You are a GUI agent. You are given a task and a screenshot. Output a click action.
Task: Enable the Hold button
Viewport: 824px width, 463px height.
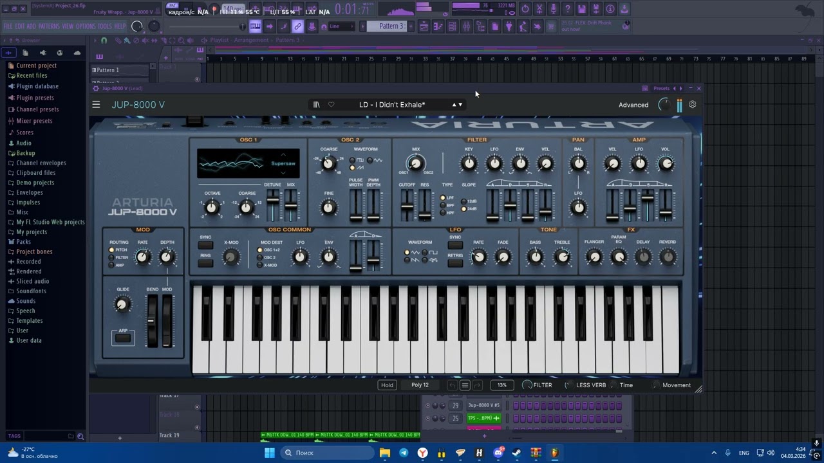pyautogui.click(x=387, y=385)
